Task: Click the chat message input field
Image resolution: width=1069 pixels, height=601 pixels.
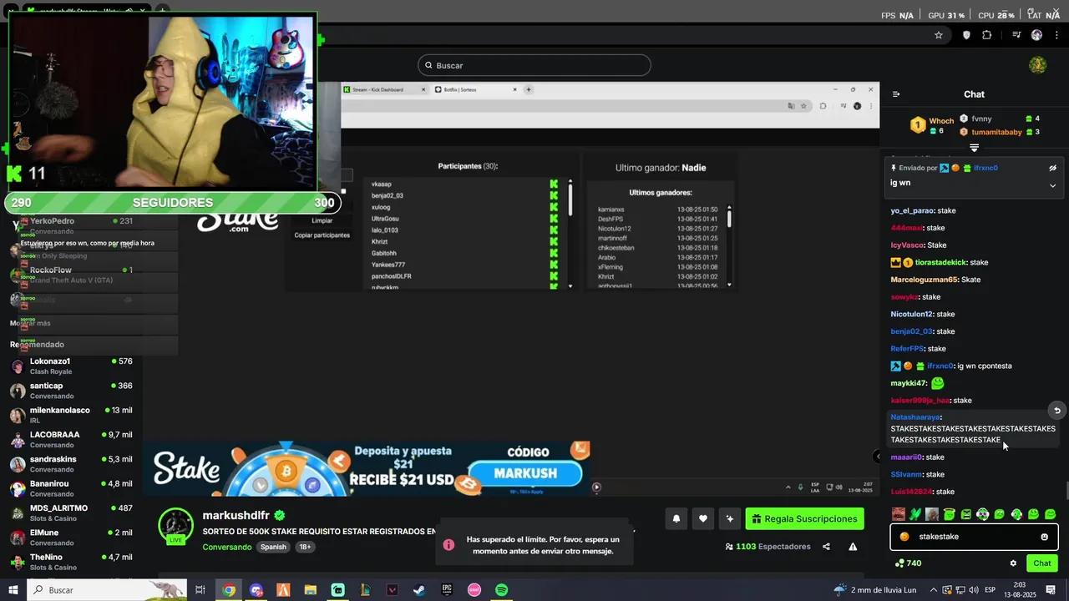Action: coord(974,537)
